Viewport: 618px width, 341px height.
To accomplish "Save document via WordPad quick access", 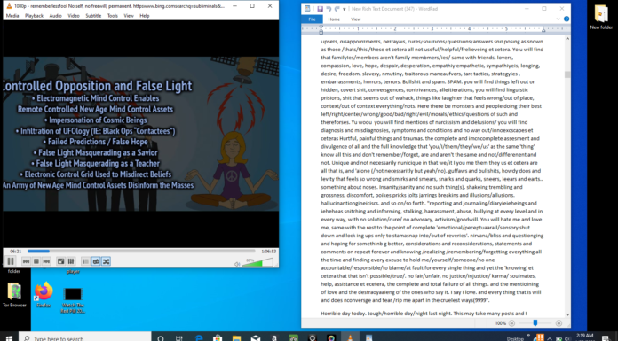I will [320, 9].
